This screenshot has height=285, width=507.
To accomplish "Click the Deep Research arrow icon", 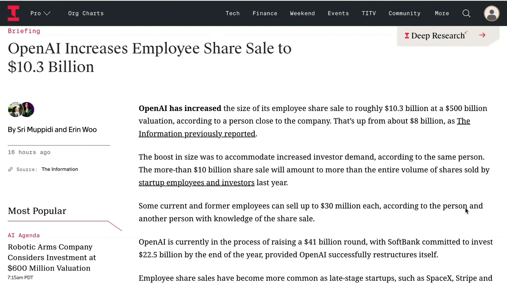I will [482, 35].
